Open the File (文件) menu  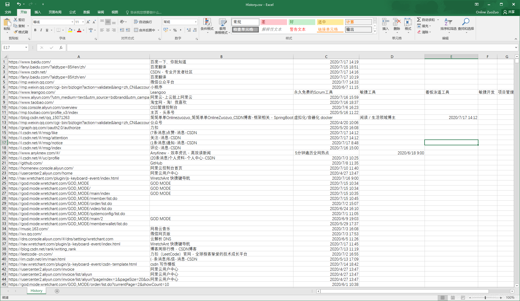[8, 12]
